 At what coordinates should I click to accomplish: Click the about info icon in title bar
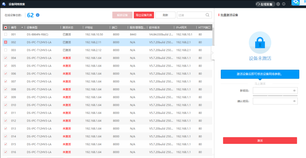click(284, 4)
